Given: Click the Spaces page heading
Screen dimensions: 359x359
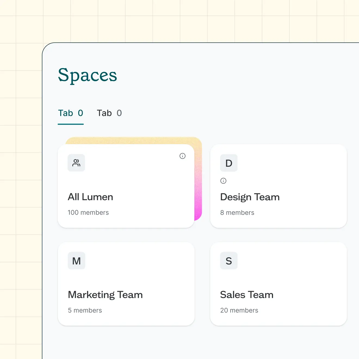Looking at the screenshot, I should [x=88, y=75].
